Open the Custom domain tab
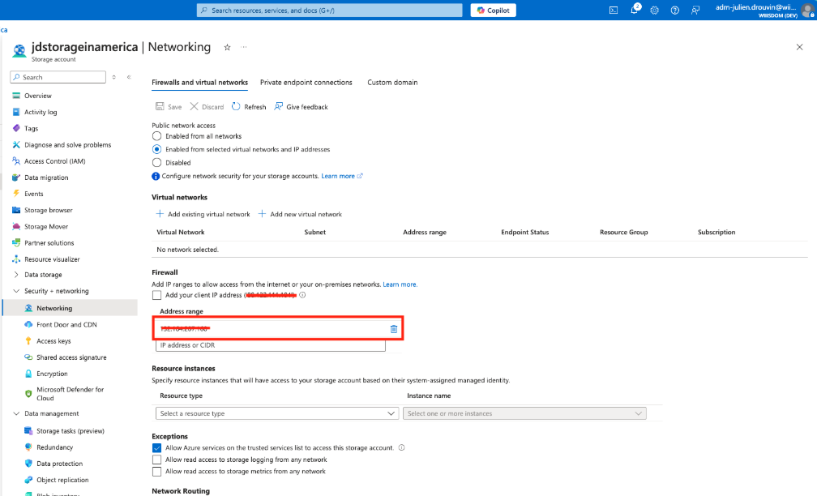817x496 pixels. (x=391, y=82)
